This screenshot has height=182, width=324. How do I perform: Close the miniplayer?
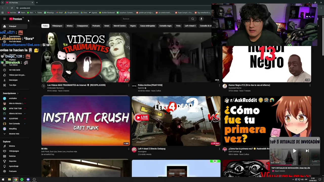(x=317, y=140)
